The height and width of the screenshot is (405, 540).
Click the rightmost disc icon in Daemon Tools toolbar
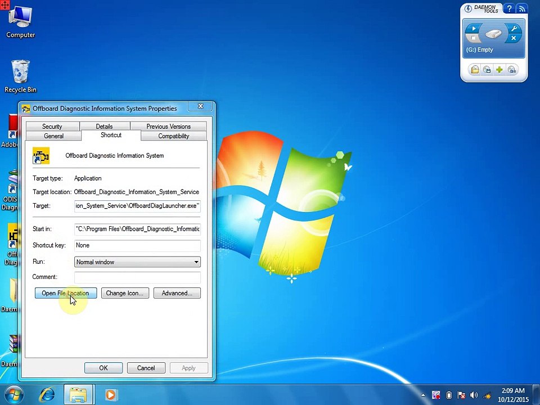point(512,70)
